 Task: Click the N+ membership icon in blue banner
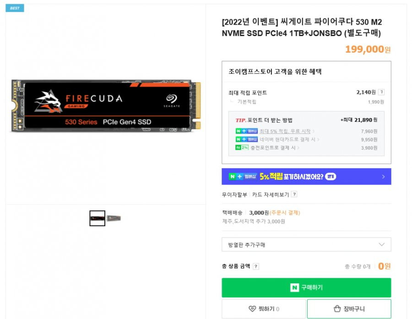[242, 177]
